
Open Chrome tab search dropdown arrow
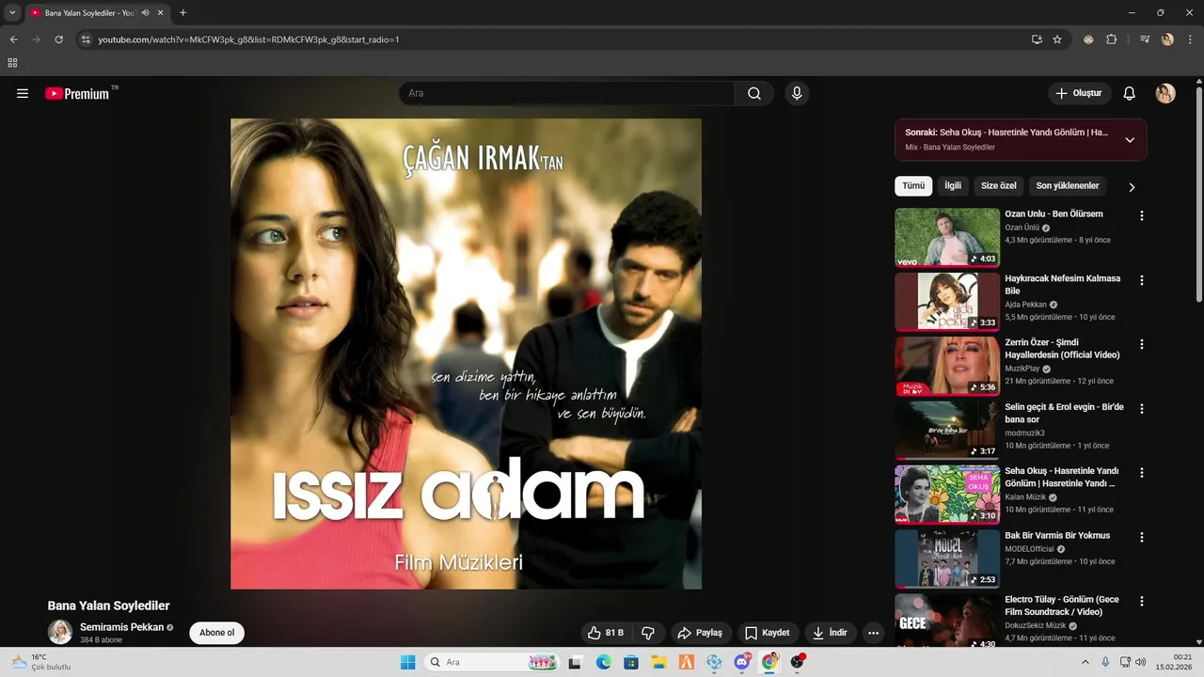coord(12,13)
